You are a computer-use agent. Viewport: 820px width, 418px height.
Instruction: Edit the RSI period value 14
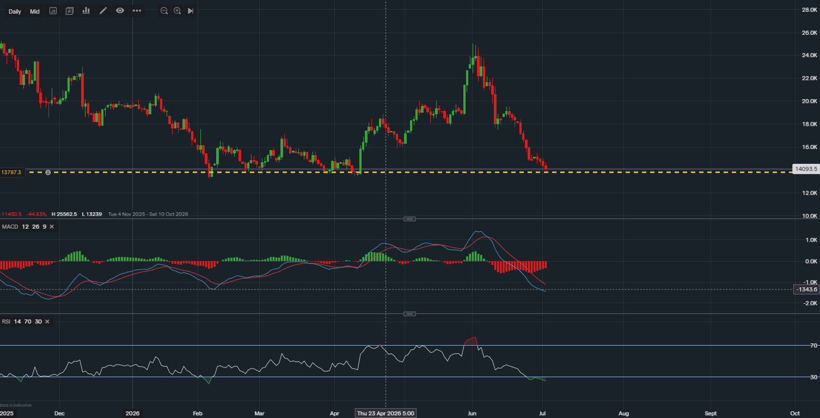coord(17,322)
